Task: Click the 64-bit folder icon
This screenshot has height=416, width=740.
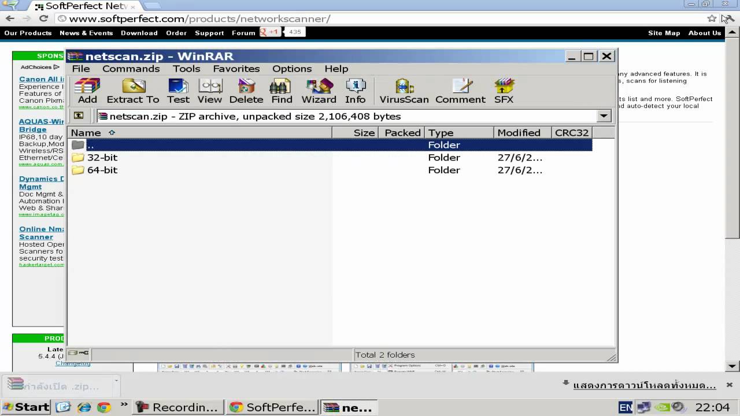Action: [x=78, y=170]
